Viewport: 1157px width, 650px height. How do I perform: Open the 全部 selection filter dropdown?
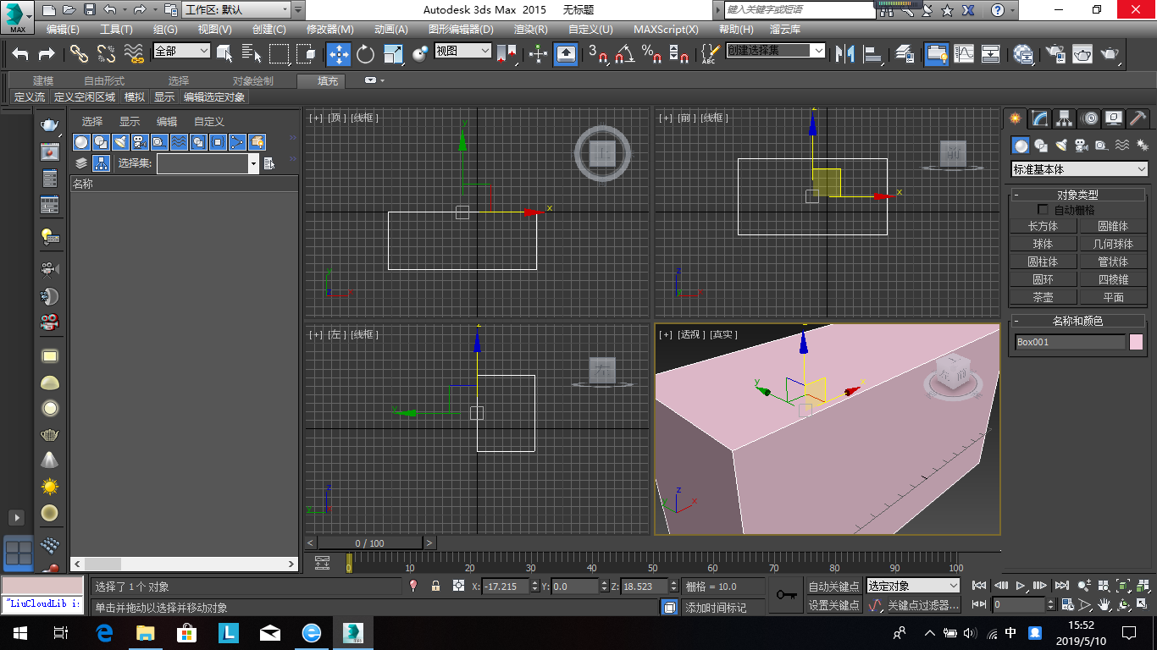pyautogui.click(x=181, y=51)
